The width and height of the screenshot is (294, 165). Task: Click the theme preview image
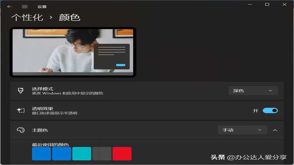[73, 52]
